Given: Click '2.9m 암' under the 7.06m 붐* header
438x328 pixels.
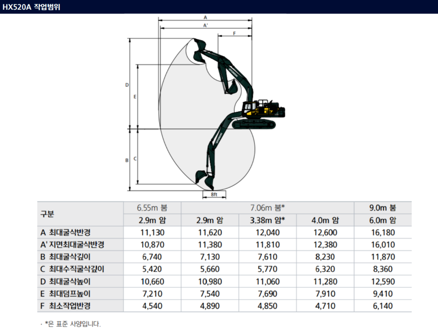Looking at the screenshot, I should point(210,220).
